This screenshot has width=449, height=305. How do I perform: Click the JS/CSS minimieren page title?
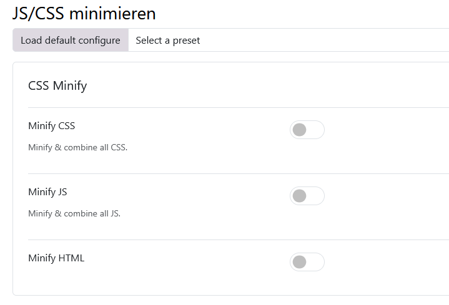pyautogui.click(x=84, y=13)
